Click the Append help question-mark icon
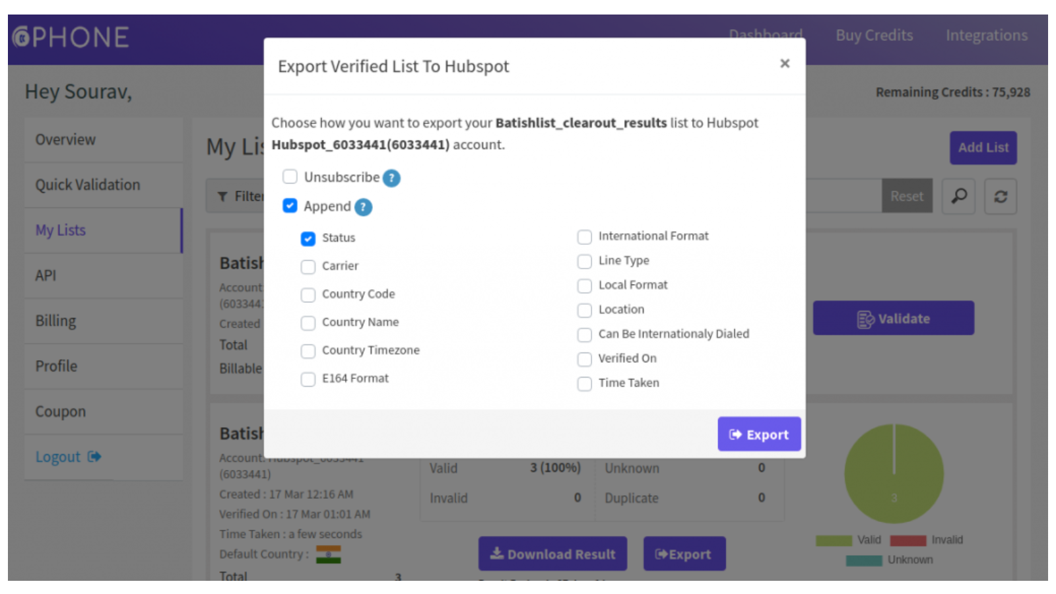 click(363, 207)
